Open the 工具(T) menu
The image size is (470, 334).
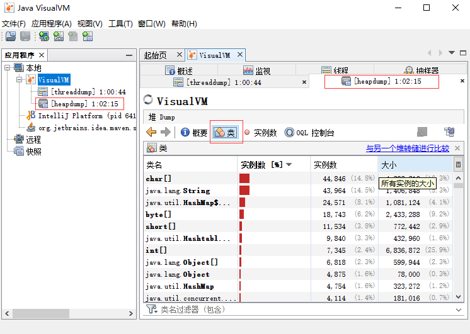[x=120, y=24]
